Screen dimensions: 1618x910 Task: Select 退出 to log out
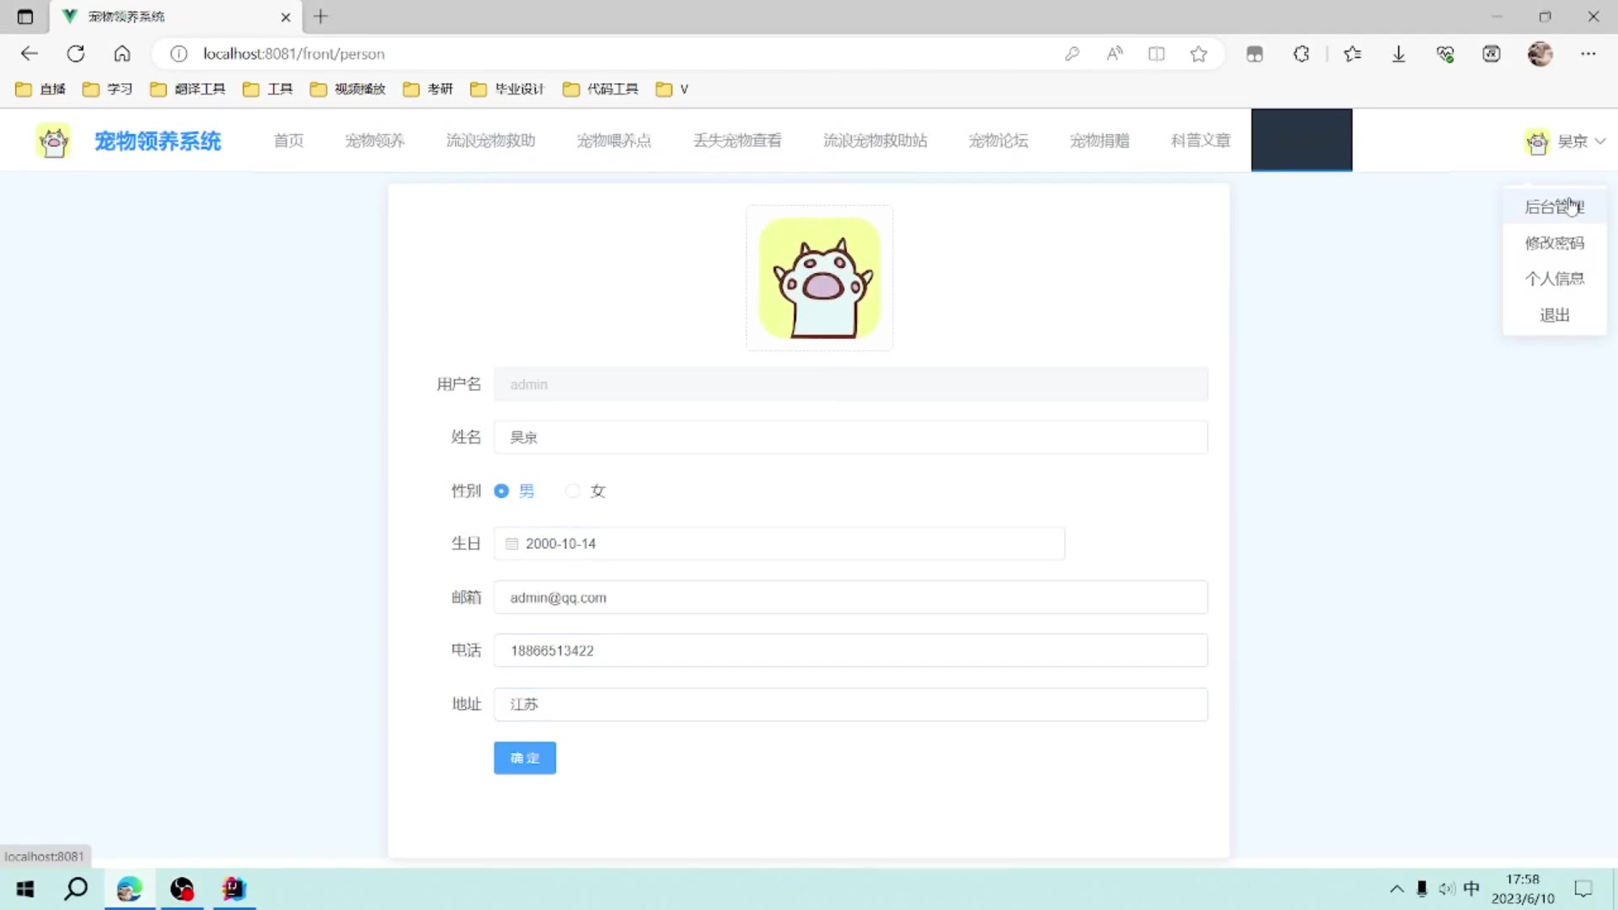point(1554,315)
